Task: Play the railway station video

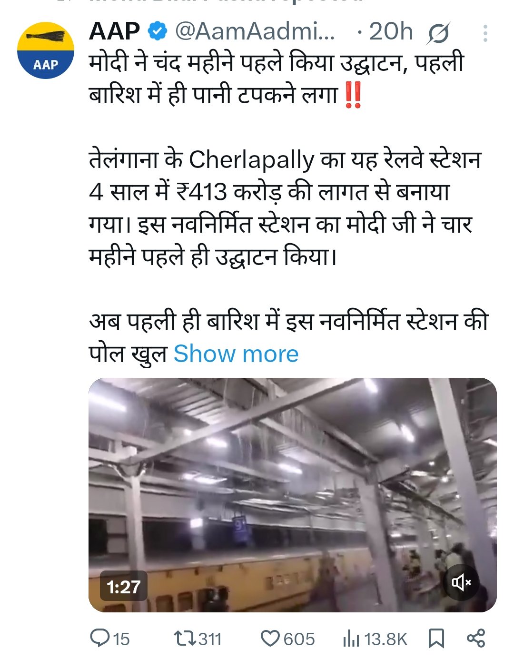Action: (292, 495)
